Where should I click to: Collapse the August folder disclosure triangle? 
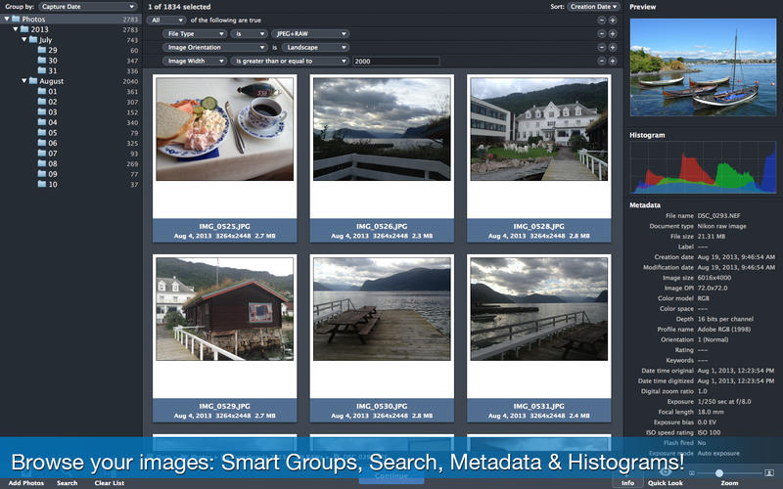(24, 81)
